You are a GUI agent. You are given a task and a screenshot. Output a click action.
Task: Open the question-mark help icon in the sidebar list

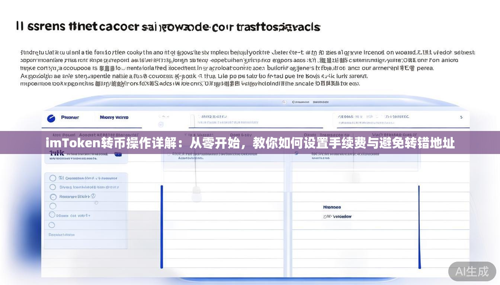point(93,196)
